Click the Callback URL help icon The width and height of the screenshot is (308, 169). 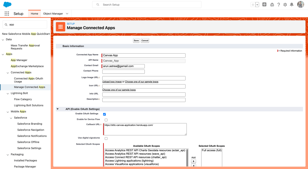pos(101,124)
